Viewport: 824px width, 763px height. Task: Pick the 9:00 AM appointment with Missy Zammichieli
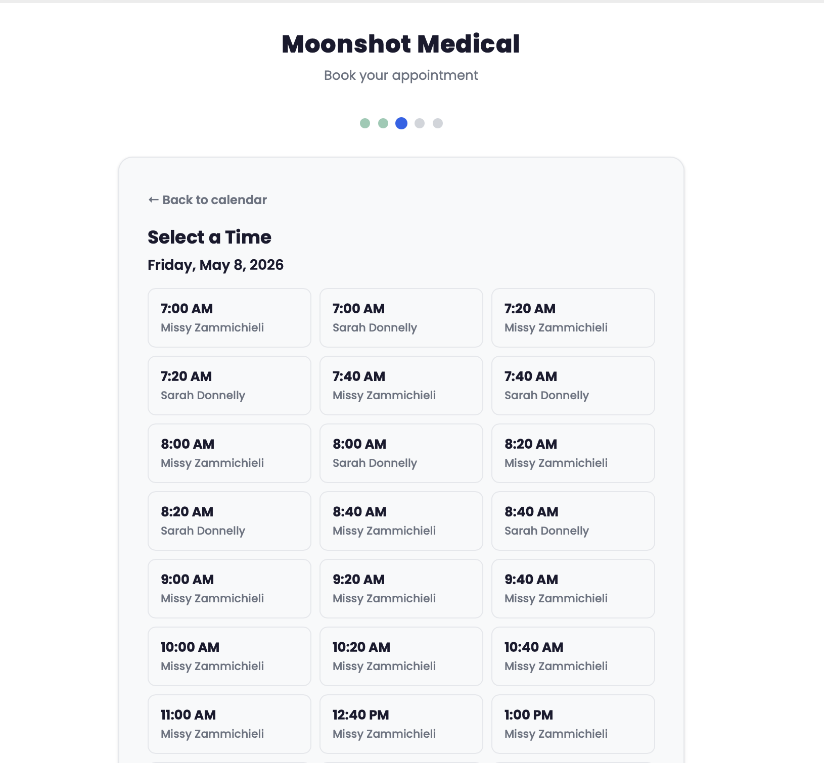click(229, 588)
